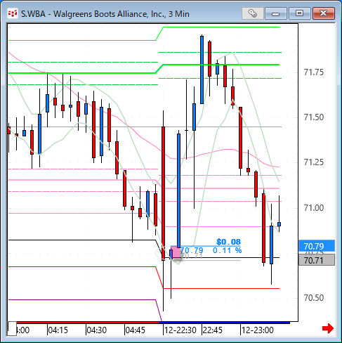Click the 70.50 price axis label
The height and width of the screenshot is (343, 342).
(314, 298)
